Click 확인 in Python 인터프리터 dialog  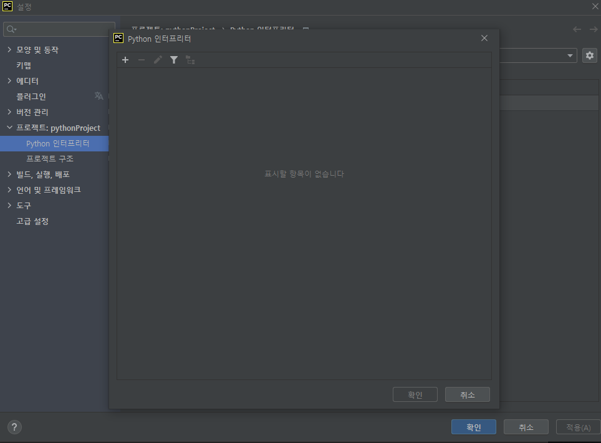coord(415,395)
